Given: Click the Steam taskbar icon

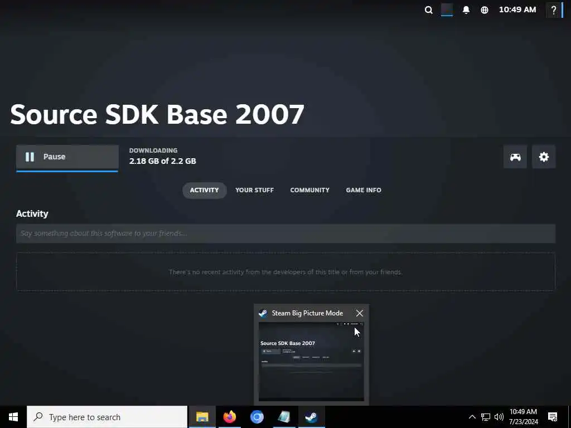Looking at the screenshot, I should 311,417.
